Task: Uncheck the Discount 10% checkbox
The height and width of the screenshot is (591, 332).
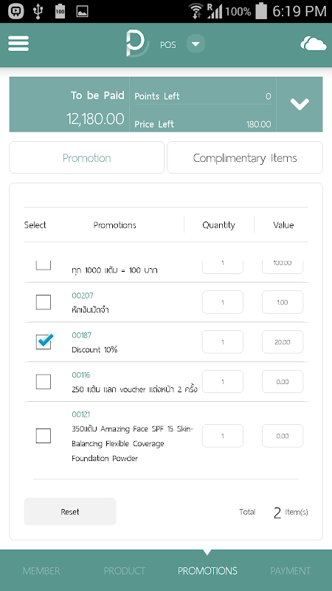Action: coord(44,341)
